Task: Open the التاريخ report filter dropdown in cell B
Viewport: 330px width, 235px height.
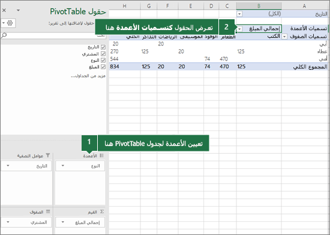Action: point(239,14)
